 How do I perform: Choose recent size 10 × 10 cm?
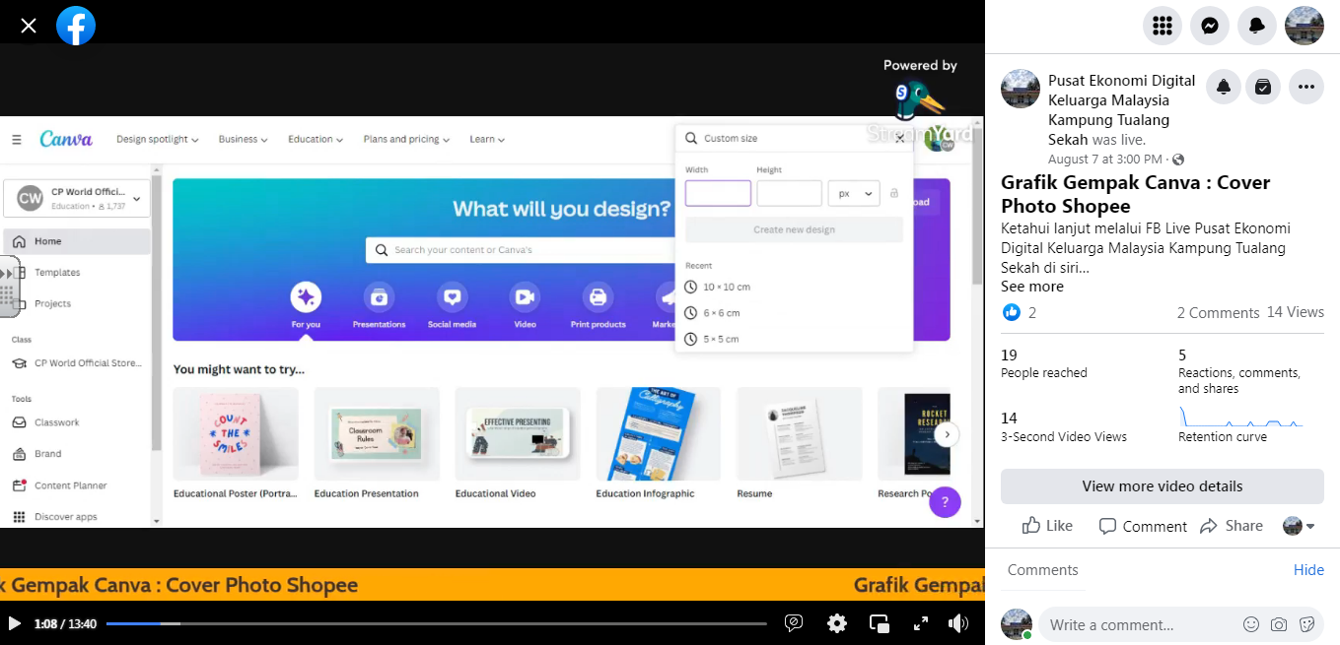717,287
